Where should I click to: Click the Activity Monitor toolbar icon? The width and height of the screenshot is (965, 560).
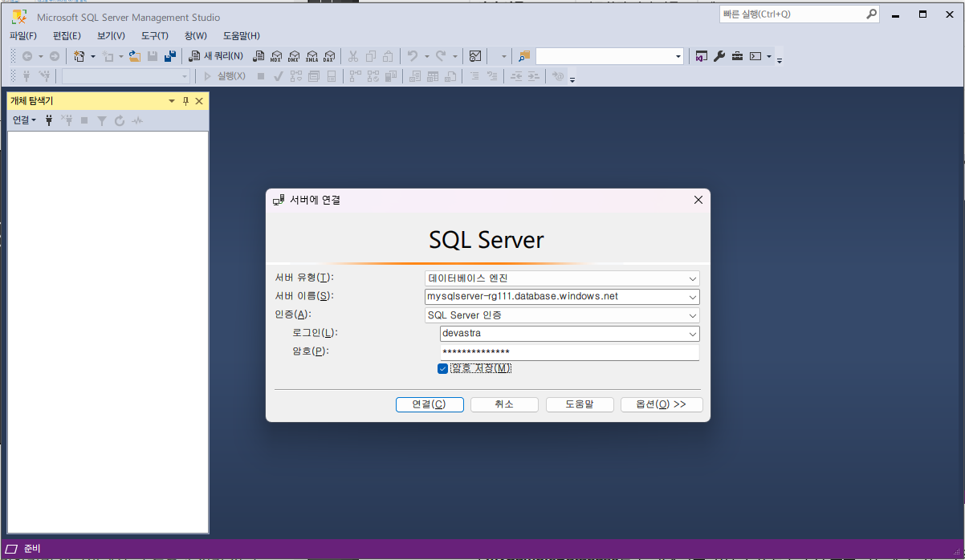(x=475, y=56)
